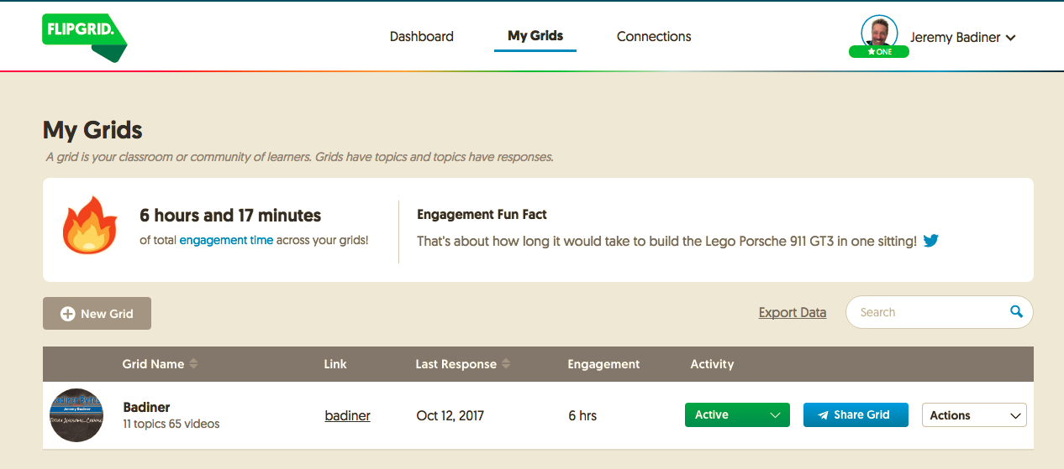Click the Link column header

[335, 364]
